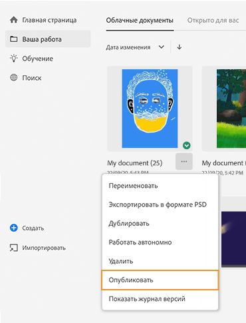Image resolution: width=246 pixels, height=323 pixels.
Task: Choose Дублировать in the menu
Action: [x=160, y=223]
